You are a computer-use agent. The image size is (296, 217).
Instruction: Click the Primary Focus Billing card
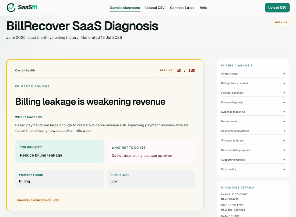[x=59, y=179]
